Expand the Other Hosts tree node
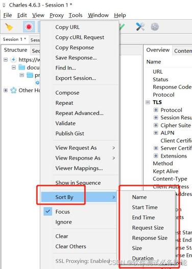Image resolution: width=192 pixels, height=269 pixels. (x=6, y=90)
